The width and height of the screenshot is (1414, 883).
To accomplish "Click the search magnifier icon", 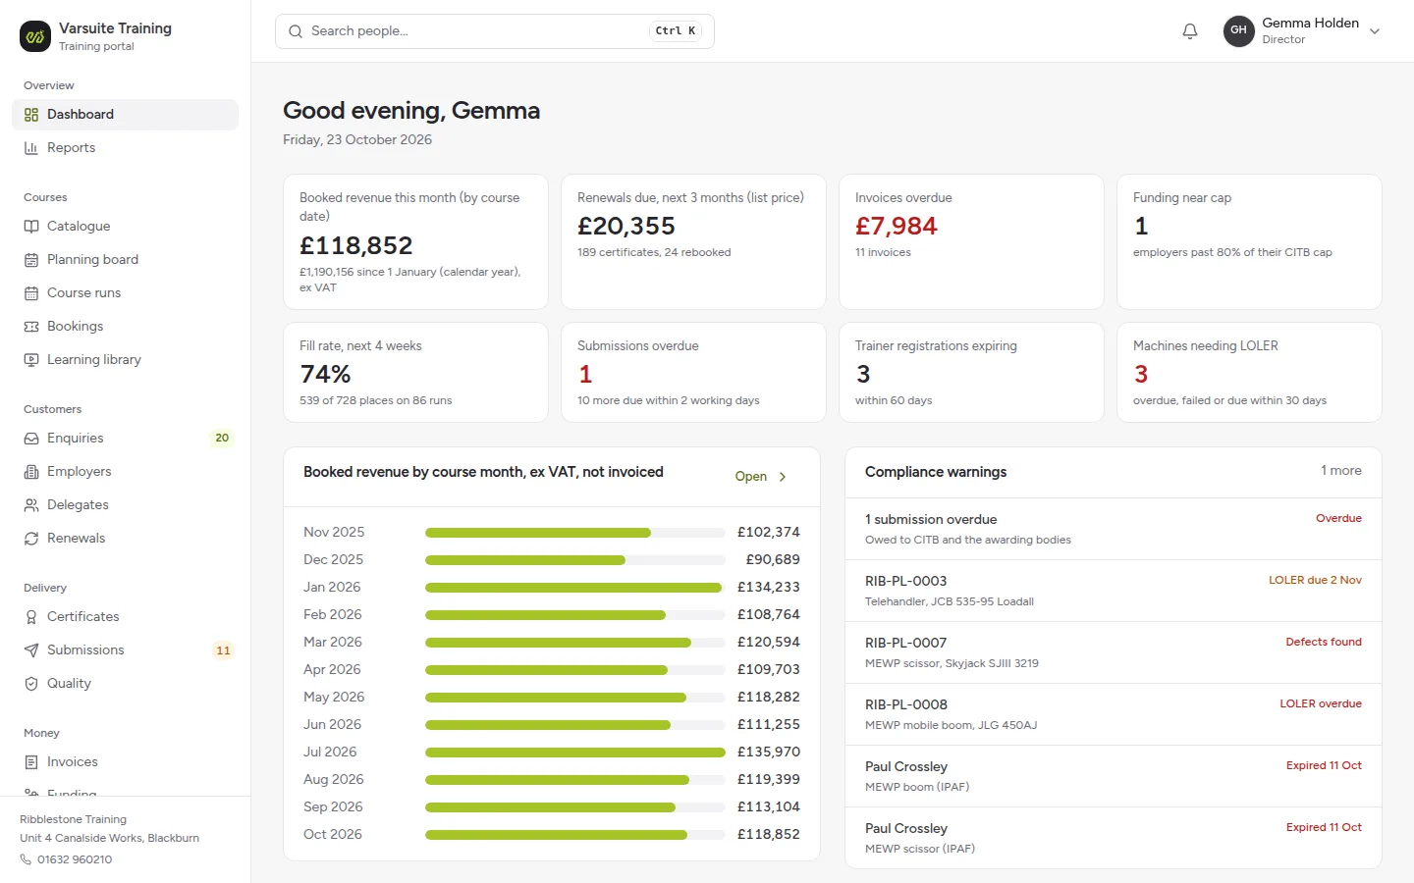I will pyautogui.click(x=296, y=31).
